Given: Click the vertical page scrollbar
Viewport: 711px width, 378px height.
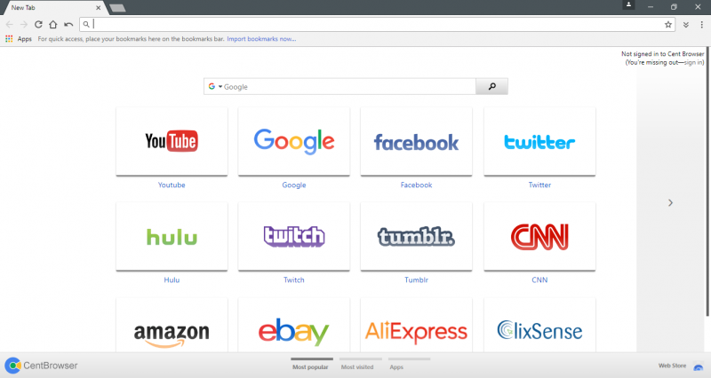Looking at the screenshot, I should click(x=708, y=181).
